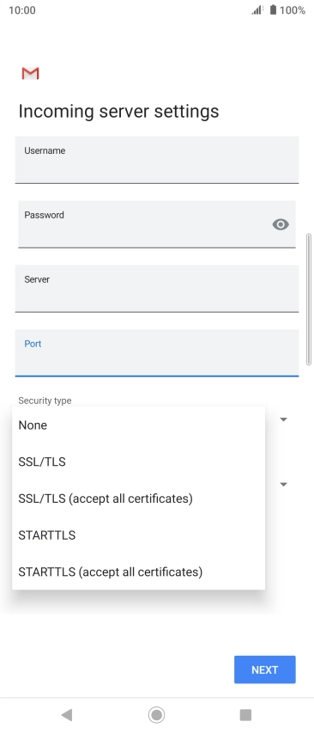Open recent apps square icon
Image resolution: width=314 pixels, height=734 pixels.
tap(245, 715)
